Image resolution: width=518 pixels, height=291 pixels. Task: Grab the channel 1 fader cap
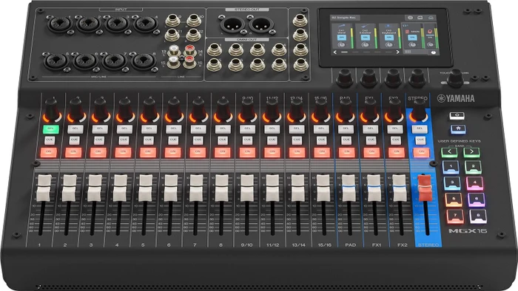tap(44, 188)
